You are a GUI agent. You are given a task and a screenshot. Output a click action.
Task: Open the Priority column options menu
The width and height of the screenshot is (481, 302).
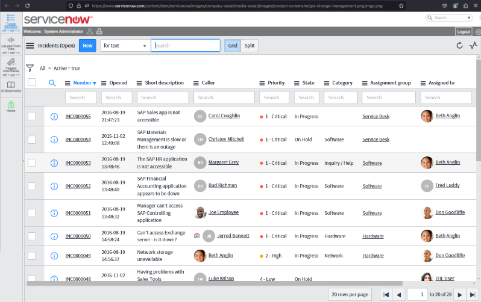tap(262, 83)
